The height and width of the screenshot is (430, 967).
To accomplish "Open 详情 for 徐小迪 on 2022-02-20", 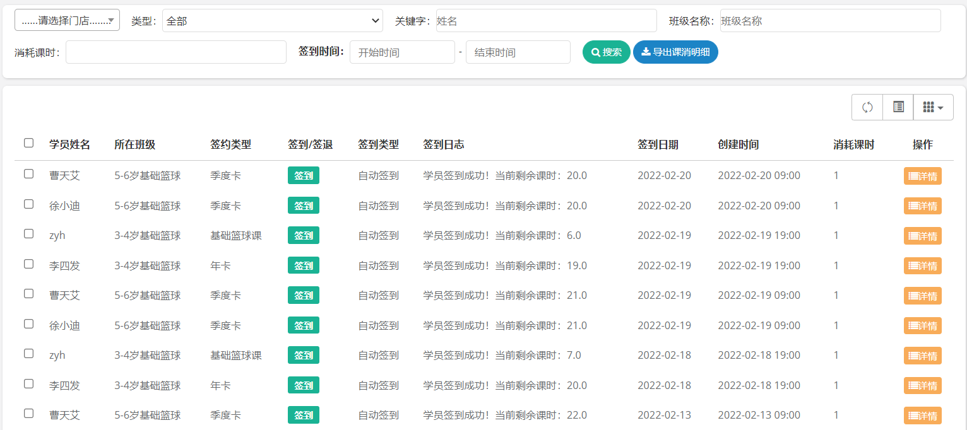I will pyautogui.click(x=922, y=206).
